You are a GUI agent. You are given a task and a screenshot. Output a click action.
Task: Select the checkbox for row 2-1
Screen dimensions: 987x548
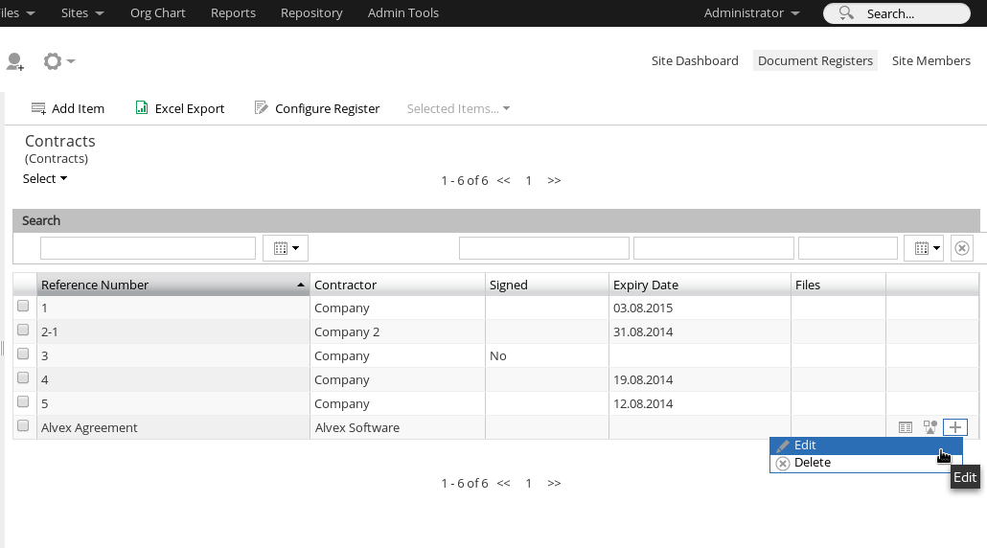pos(23,331)
